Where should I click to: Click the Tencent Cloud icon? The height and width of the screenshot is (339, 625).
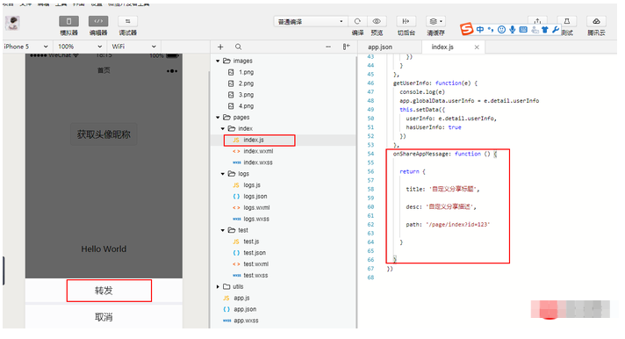(x=596, y=21)
